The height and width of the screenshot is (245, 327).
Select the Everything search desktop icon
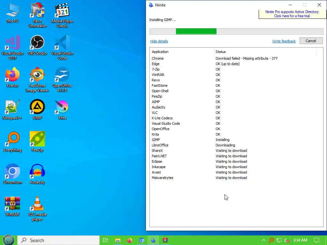click(12, 142)
